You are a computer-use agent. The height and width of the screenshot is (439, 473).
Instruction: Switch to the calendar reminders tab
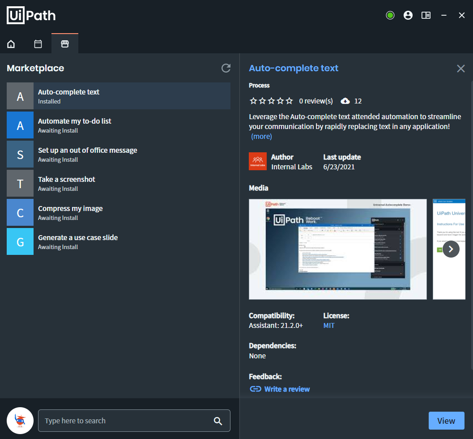click(x=38, y=44)
